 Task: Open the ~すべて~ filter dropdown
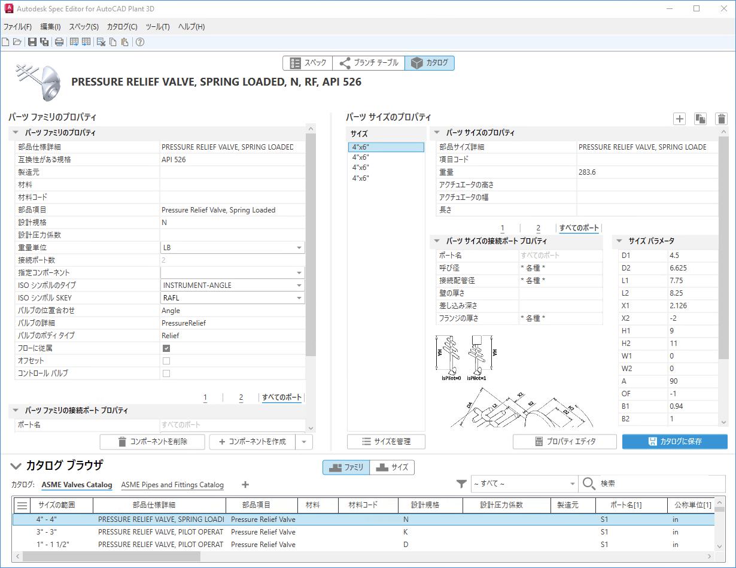(x=524, y=484)
